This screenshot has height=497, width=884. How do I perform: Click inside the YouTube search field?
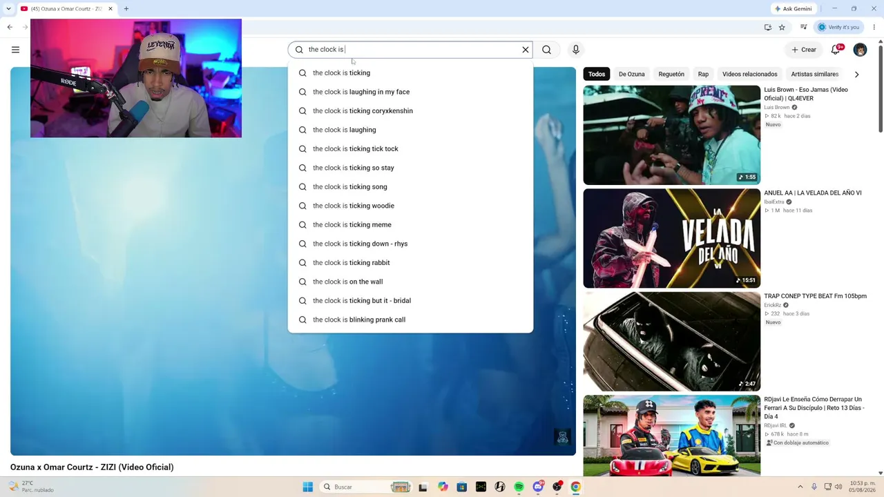(410, 50)
